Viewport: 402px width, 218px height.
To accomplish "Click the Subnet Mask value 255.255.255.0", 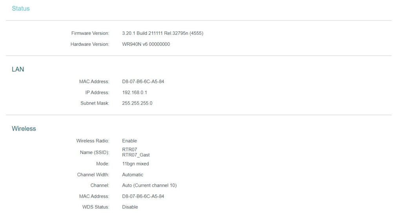I will click(x=137, y=103).
